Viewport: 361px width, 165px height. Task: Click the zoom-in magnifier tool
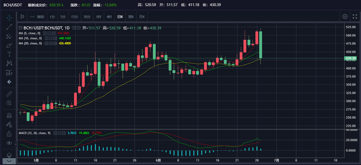coord(9,103)
